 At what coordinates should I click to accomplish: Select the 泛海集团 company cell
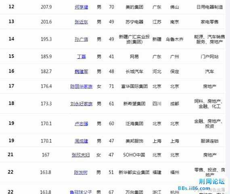134,124
